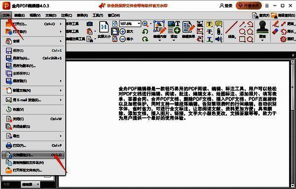Click the fit visible zoom icon

[115, 39]
